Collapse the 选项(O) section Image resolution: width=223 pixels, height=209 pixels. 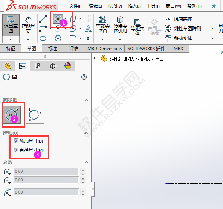click(86, 133)
